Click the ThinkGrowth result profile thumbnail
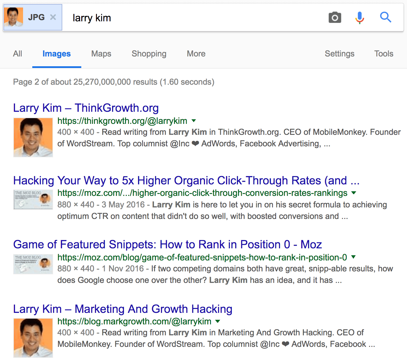The image size is (407, 363). click(33, 137)
